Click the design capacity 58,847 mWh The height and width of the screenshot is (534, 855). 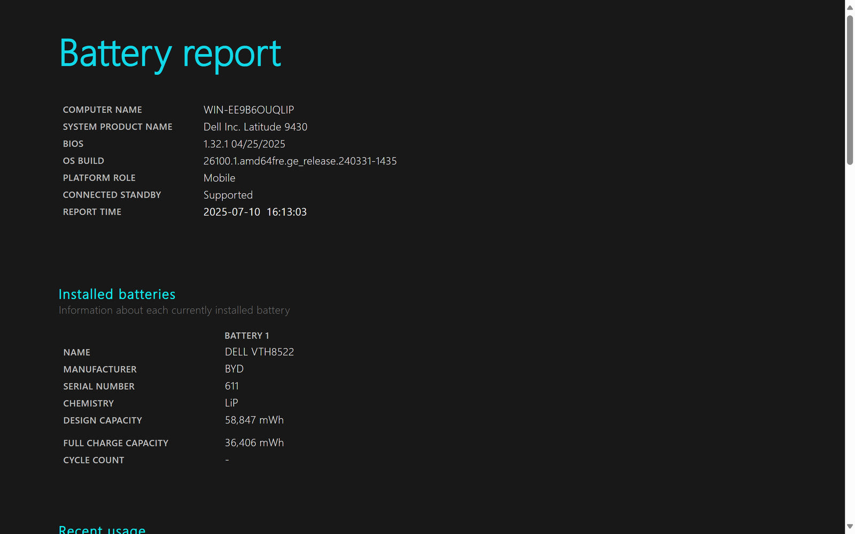254,420
